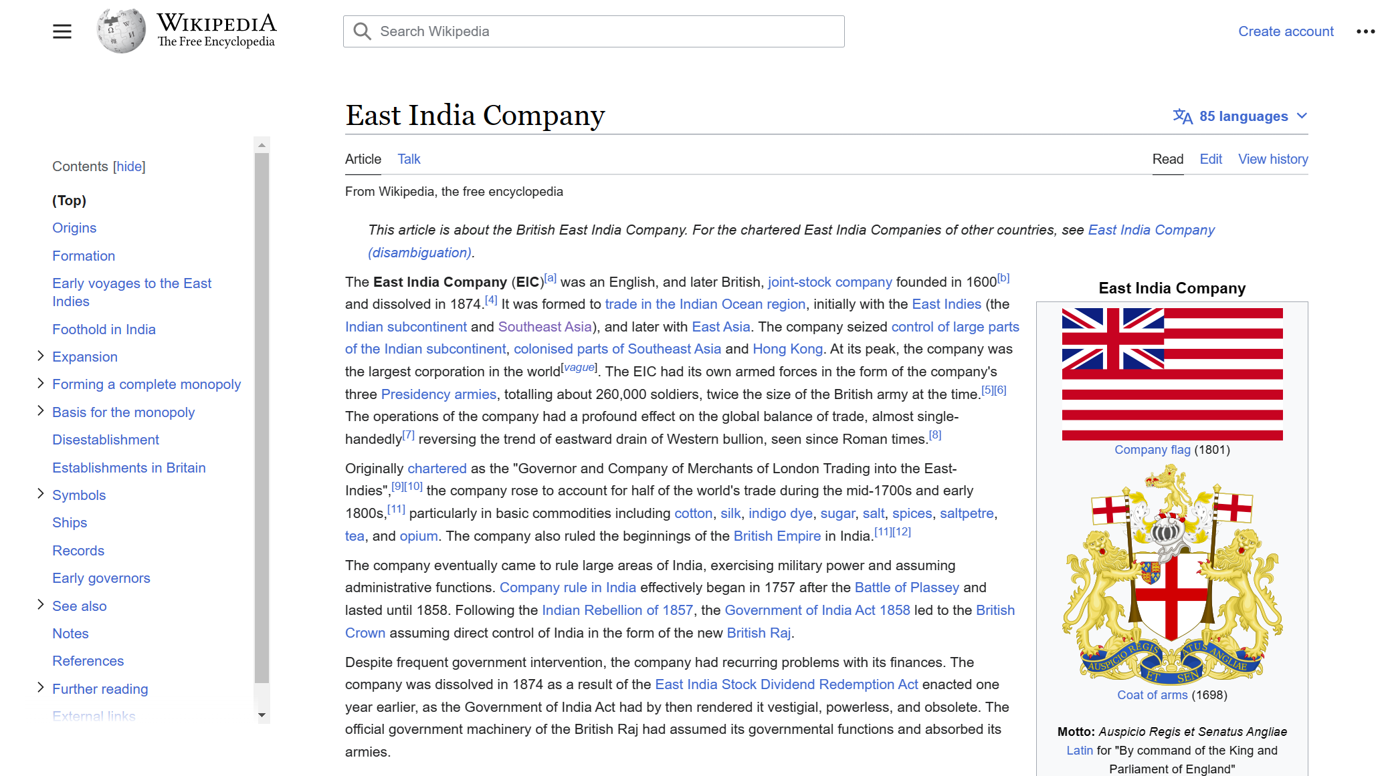This screenshot has height=776, width=1390.
Task: Click the Wikipedia globe logo
Action: (x=121, y=31)
